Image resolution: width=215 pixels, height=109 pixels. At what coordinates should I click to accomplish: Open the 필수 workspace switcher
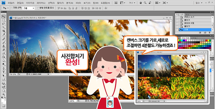199,3
